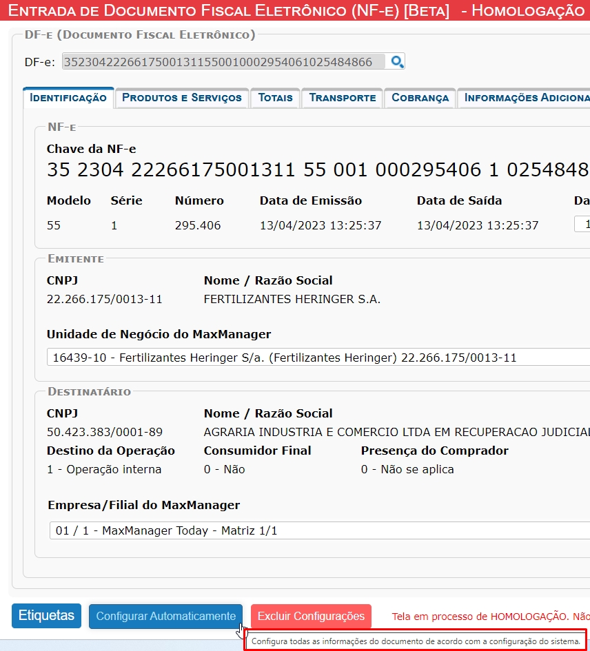Click the Chave da NF-e number
This screenshot has height=651, width=590.
pos(318,169)
